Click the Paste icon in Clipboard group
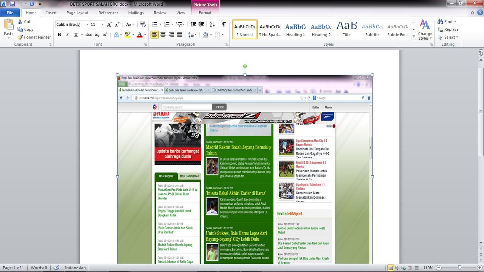 9,25
